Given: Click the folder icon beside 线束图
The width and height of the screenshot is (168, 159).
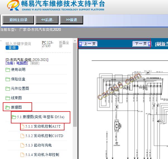Looking at the screenshot, I should 8,98.
